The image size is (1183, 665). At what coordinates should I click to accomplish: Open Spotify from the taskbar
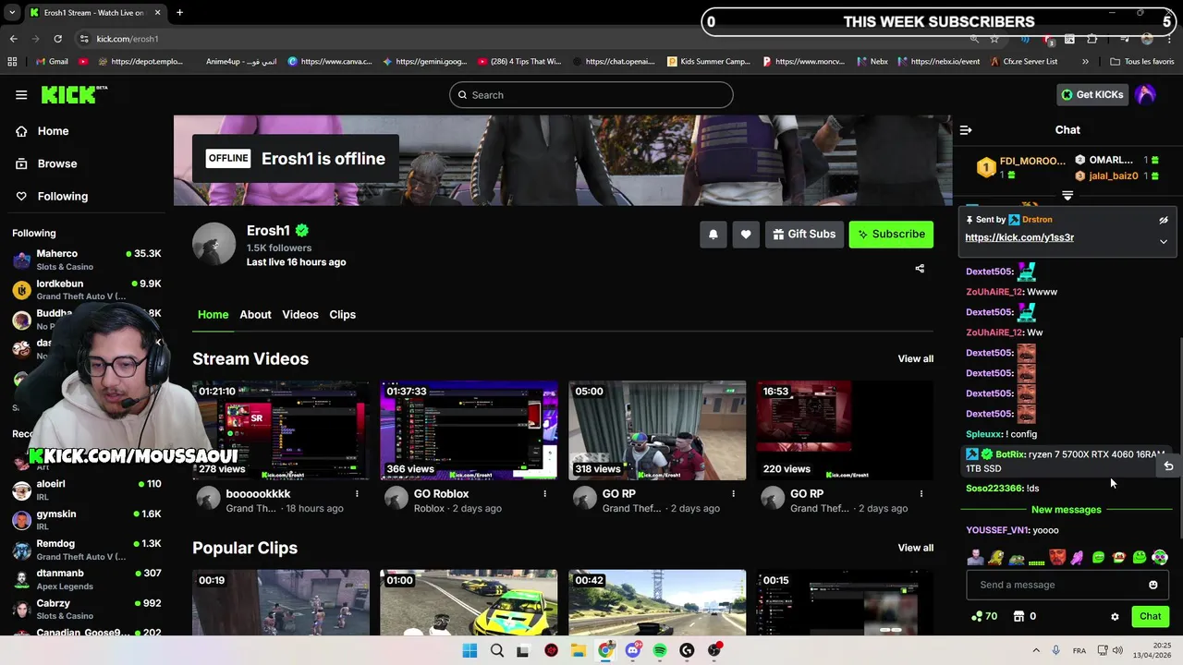(660, 651)
